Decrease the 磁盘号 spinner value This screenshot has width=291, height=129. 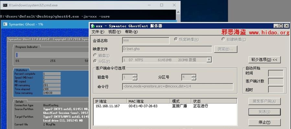[135, 79]
